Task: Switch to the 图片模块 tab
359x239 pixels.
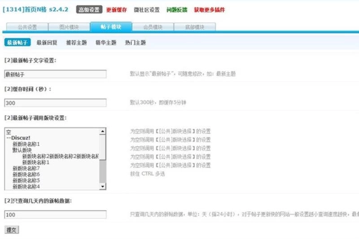Action: pyautogui.click(x=69, y=27)
